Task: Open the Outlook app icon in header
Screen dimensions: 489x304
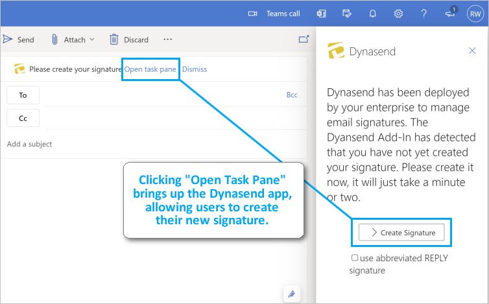Action: pos(321,14)
